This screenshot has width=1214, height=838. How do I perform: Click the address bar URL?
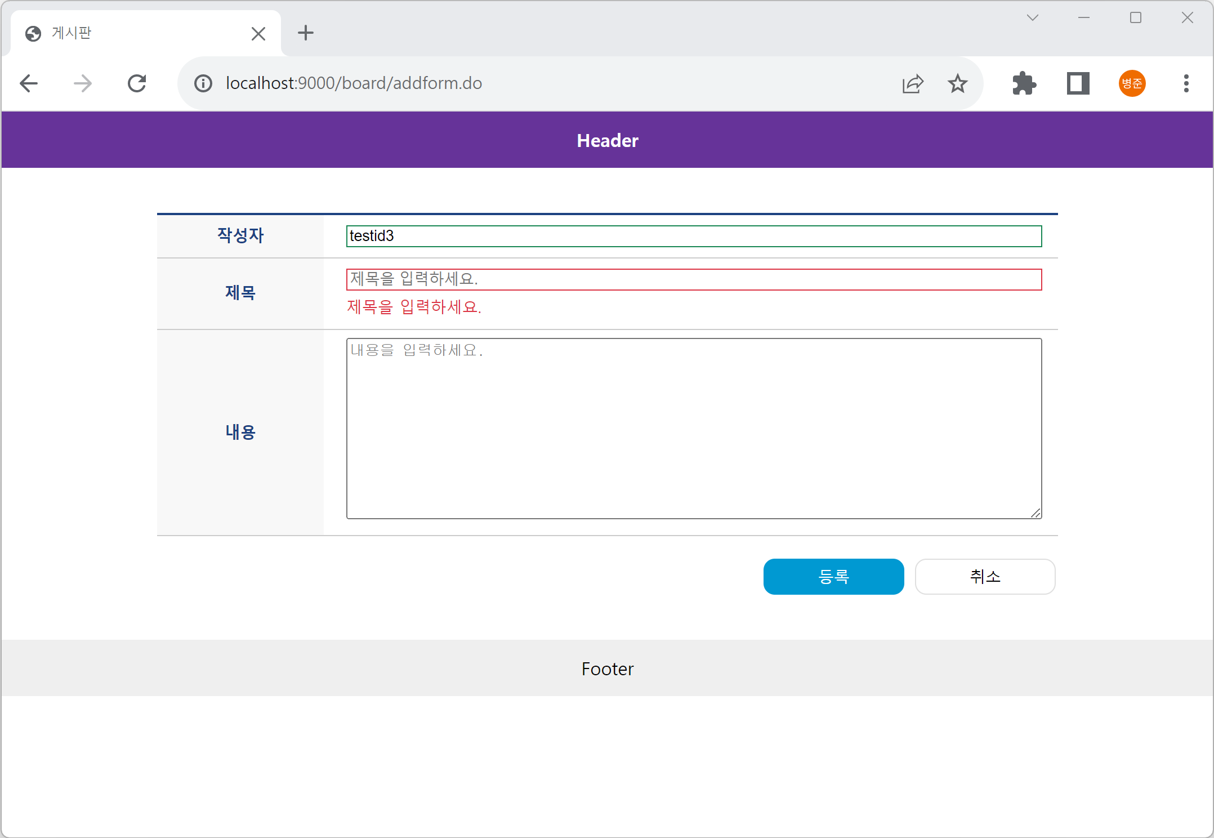point(354,83)
